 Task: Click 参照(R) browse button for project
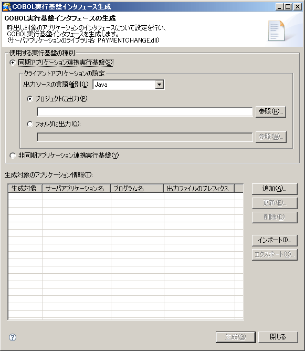point(271,111)
